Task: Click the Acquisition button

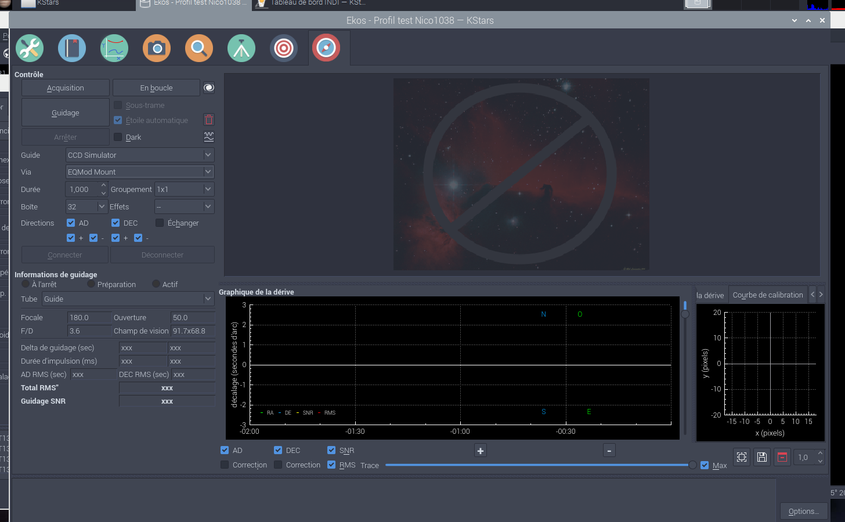Action: [66, 88]
